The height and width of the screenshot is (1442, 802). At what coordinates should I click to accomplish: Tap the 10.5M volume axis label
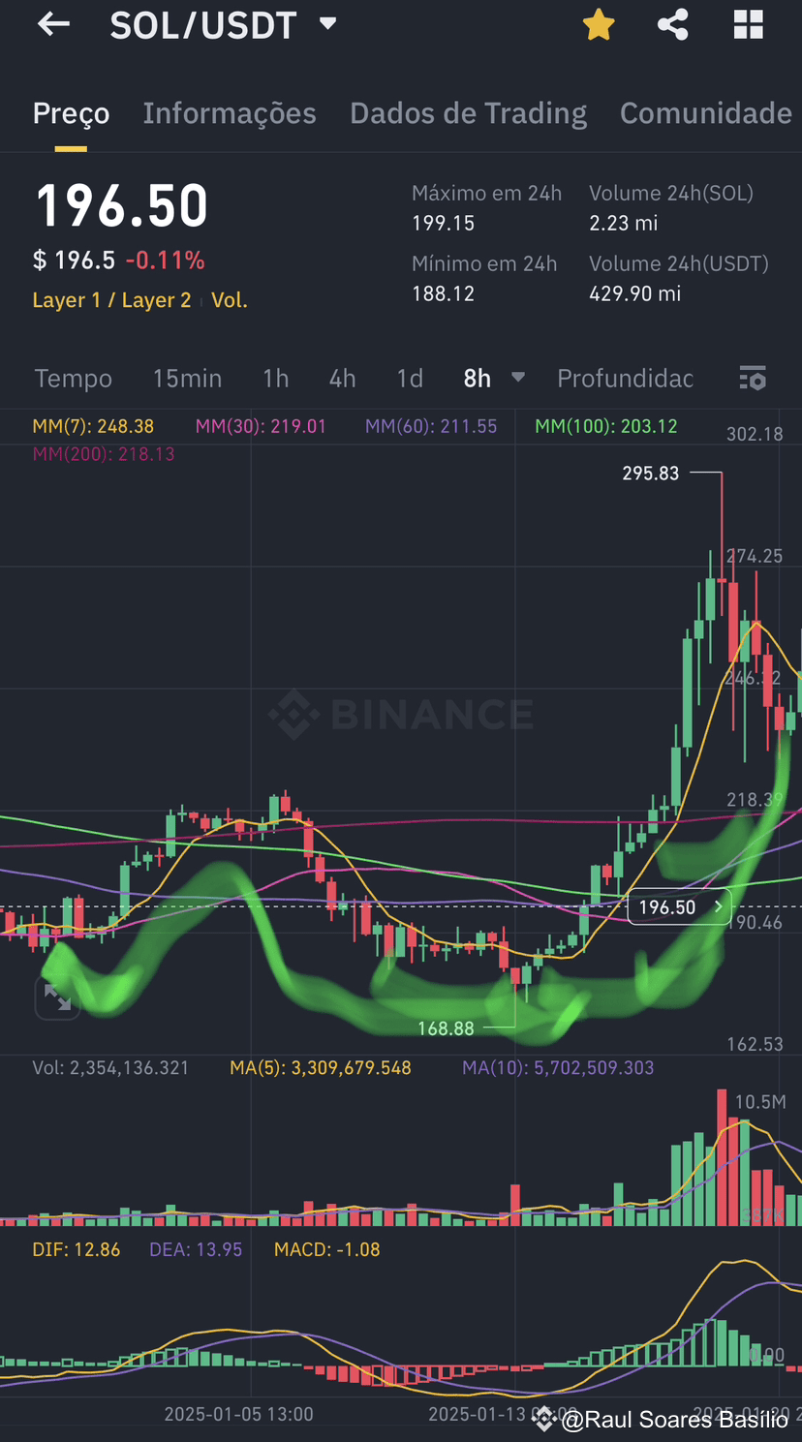click(x=760, y=1102)
